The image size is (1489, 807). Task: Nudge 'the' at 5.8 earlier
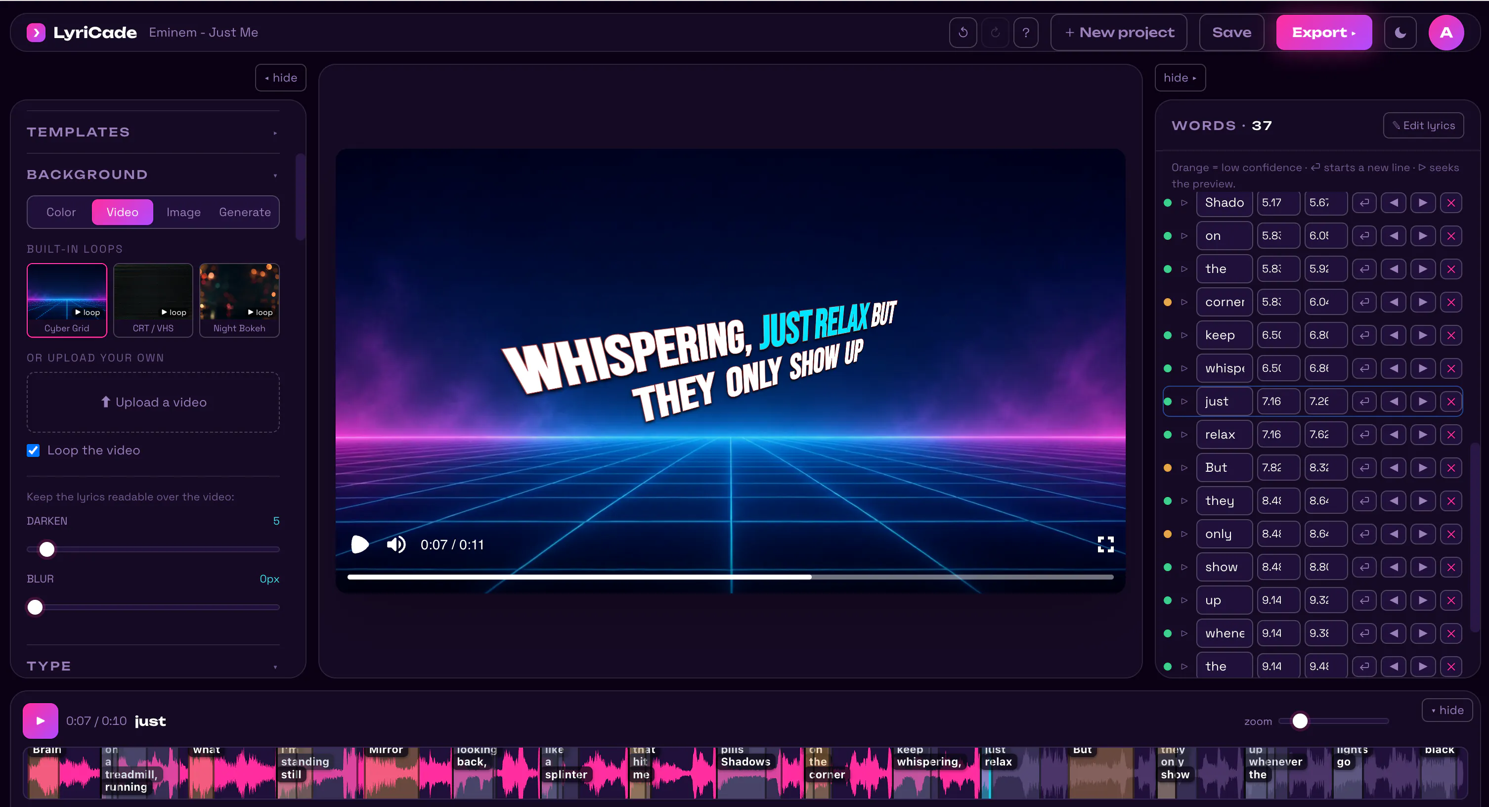pos(1394,269)
